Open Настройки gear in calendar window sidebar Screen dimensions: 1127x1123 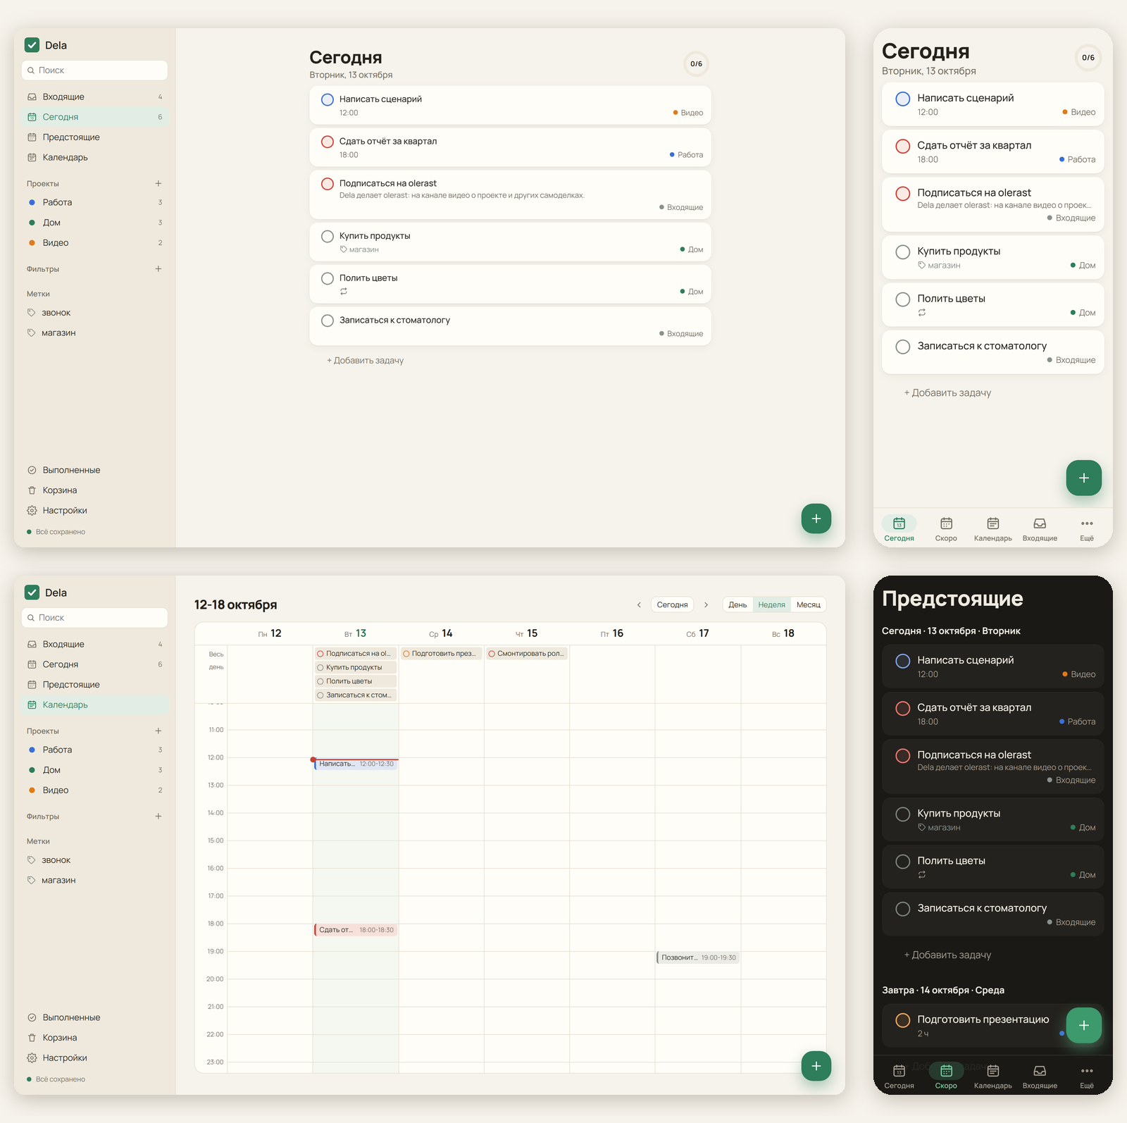point(32,1057)
